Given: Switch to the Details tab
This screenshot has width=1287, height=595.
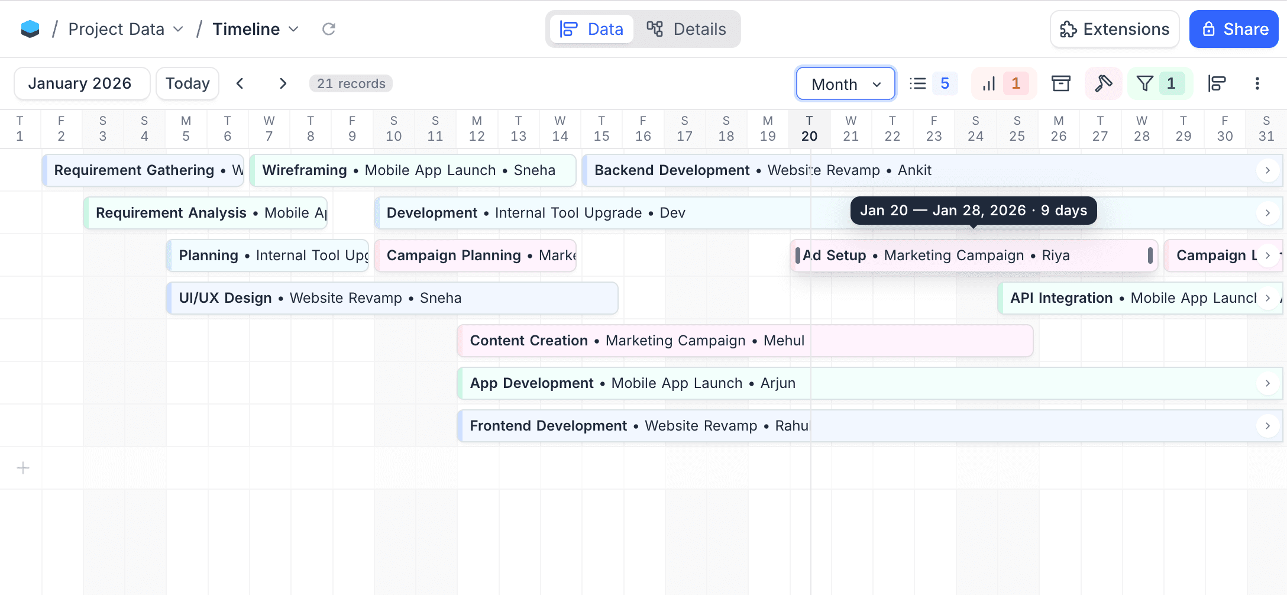Looking at the screenshot, I should point(686,29).
